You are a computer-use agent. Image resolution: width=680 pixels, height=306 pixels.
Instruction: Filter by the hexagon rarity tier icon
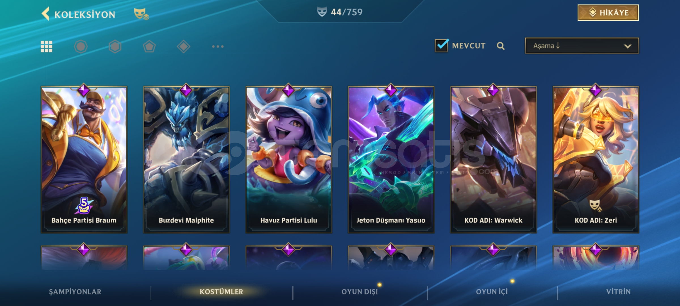coord(115,46)
